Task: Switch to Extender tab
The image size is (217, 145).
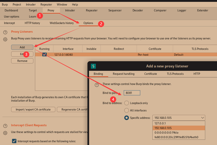Action: pyautogui.click(x=202, y=10)
